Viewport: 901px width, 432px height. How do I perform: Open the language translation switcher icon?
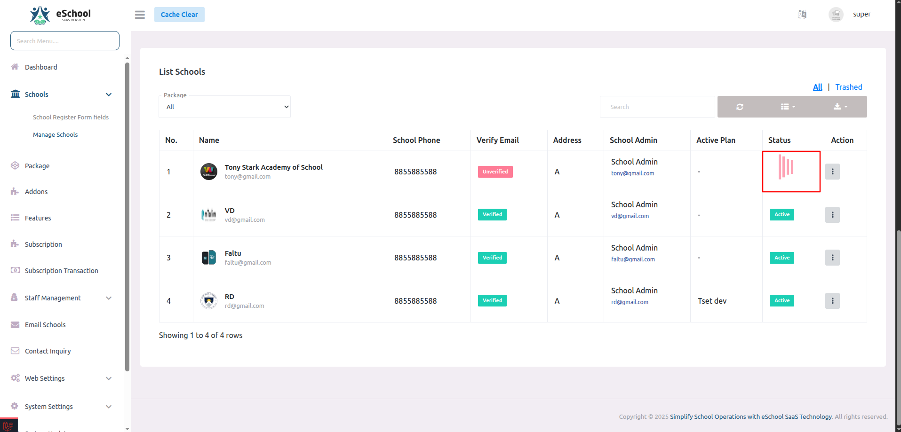[x=802, y=14]
